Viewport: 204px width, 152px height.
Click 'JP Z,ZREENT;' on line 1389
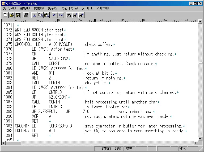(45, 111)
